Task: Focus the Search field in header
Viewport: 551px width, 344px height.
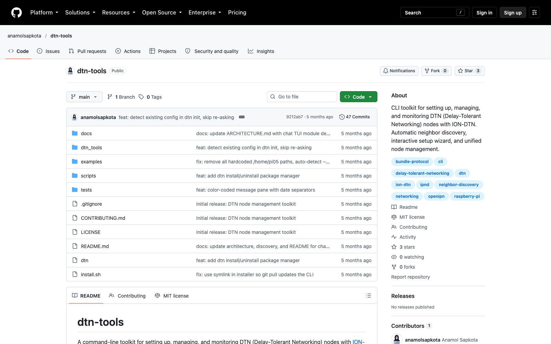Action: [x=435, y=12]
